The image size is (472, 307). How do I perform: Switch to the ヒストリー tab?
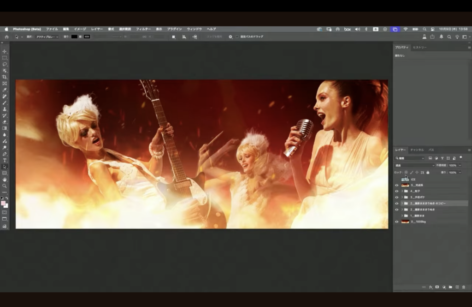(x=419, y=48)
